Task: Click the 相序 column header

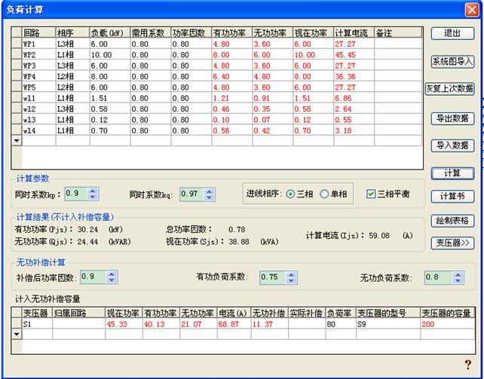Action: click(x=73, y=33)
